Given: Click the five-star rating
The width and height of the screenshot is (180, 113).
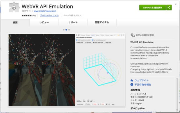Looking at the screenshot, I should tap(27, 16).
